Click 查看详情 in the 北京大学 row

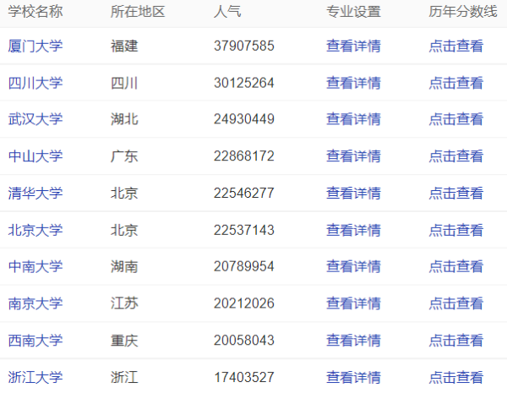353,230
